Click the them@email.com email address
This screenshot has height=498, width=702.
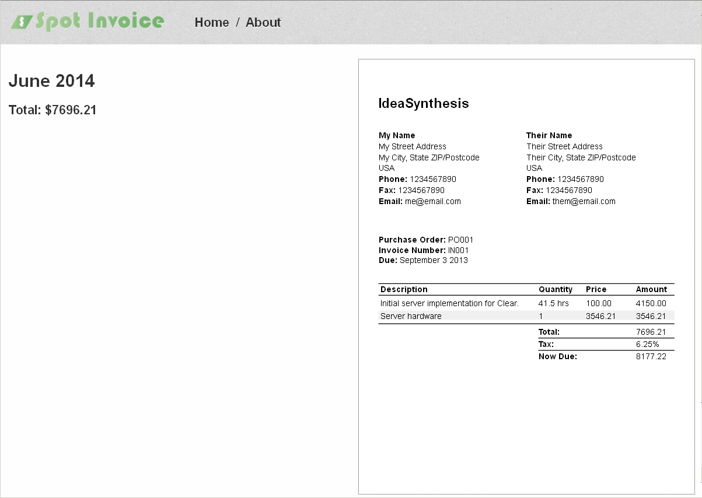pos(584,201)
